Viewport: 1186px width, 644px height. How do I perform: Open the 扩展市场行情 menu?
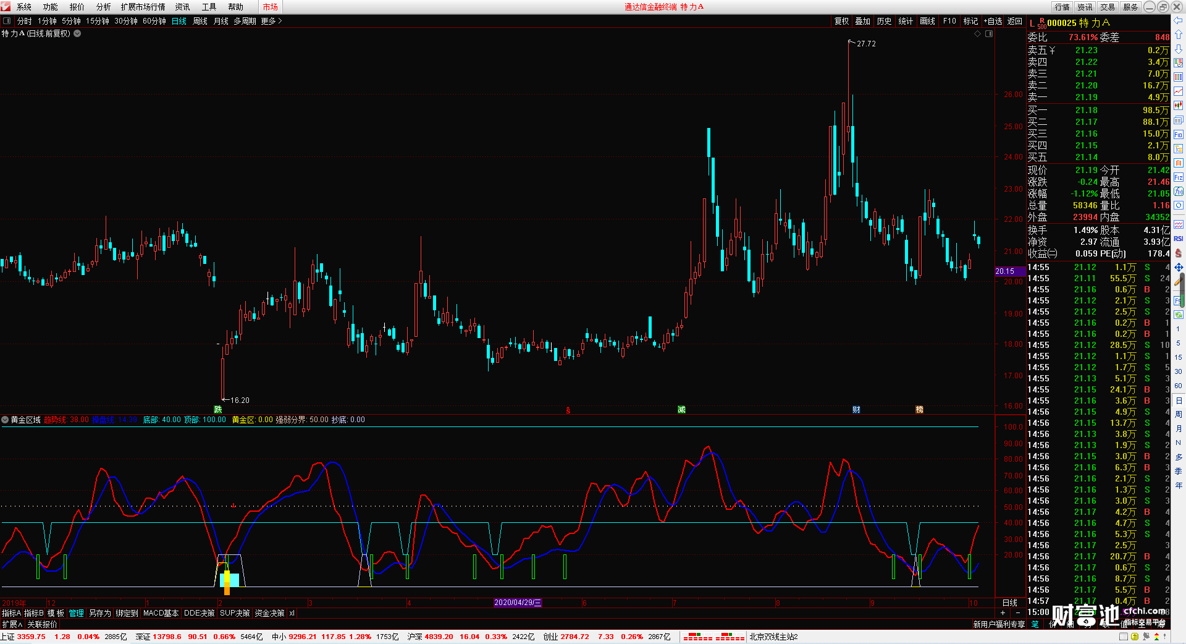coord(143,7)
